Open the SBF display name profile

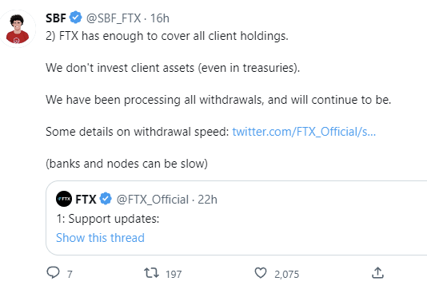coord(56,18)
